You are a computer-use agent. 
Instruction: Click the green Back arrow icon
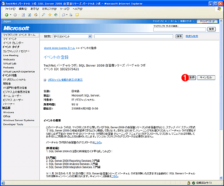point(6,15)
